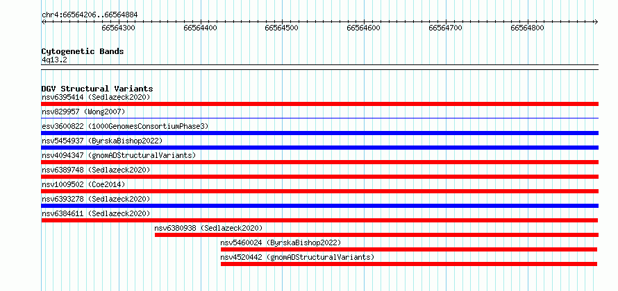
Task: Select nsv1009502 (Coe2014) variant label
Action: click(83, 184)
